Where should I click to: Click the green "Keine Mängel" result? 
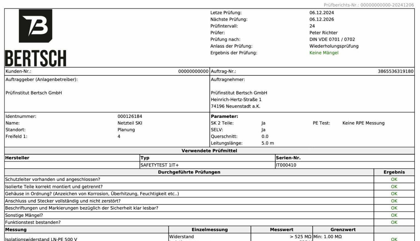[324, 53]
